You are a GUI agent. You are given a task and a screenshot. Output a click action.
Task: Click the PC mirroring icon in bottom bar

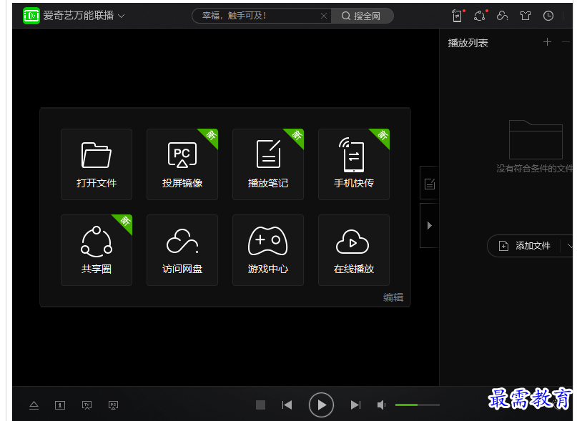114,405
